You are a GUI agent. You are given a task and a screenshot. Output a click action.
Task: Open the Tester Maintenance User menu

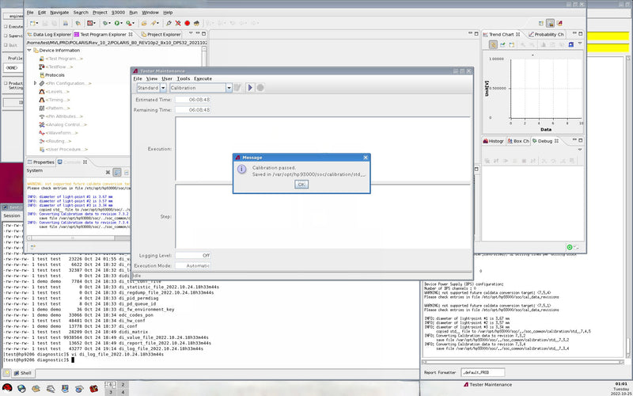click(x=167, y=78)
